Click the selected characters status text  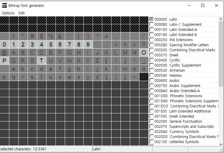click(23, 149)
